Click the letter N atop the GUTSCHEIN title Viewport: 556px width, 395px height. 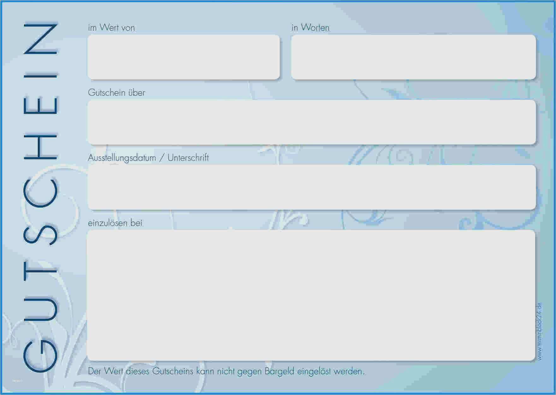[40, 38]
